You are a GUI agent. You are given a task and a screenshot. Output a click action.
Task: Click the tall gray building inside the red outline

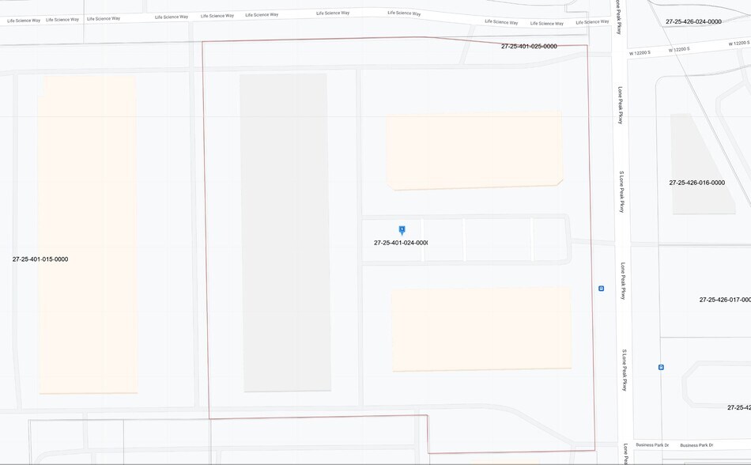[x=285, y=232]
